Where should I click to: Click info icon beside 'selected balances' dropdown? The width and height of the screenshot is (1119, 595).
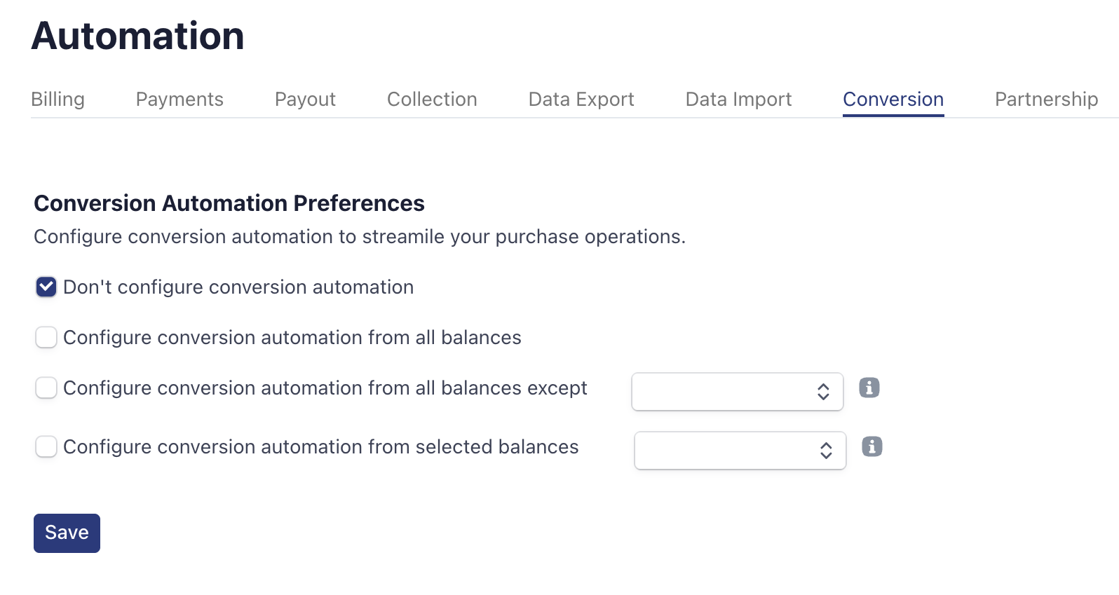click(872, 446)
